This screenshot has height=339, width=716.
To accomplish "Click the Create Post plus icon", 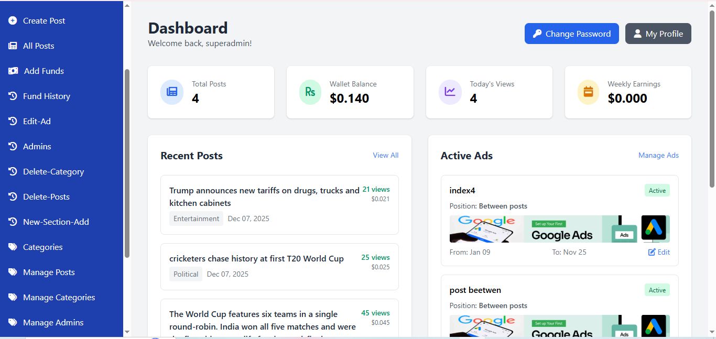I will [x=13, y=21].
